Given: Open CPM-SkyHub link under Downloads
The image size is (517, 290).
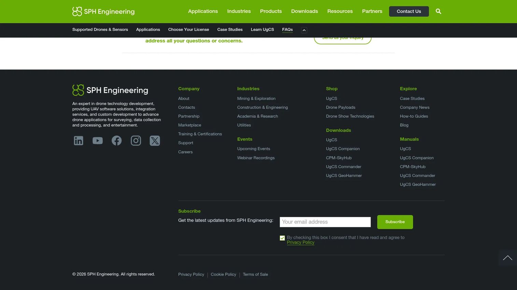Looking at the screenshot, I should click(x=339, y=158).
